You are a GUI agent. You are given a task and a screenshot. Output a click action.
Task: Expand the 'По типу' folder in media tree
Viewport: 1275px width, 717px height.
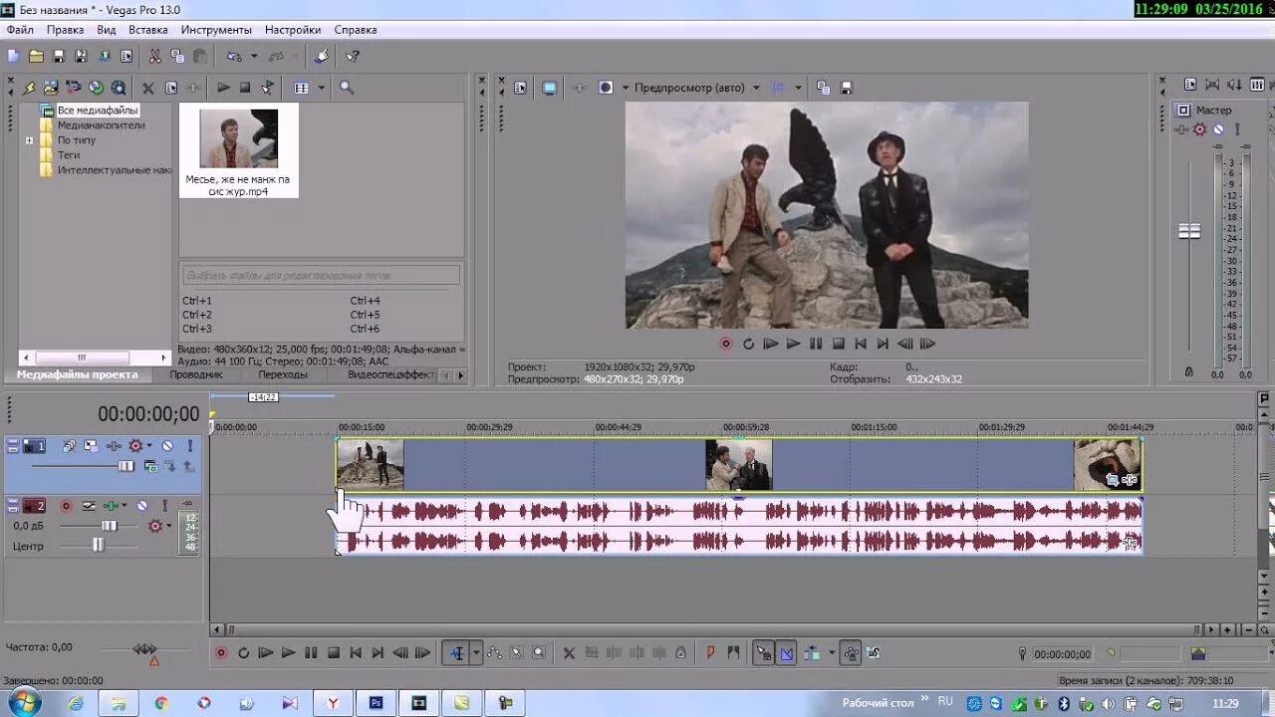coord(30,140)
